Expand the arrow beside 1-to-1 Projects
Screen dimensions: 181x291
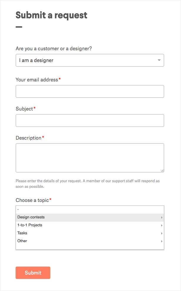[162, 225]
